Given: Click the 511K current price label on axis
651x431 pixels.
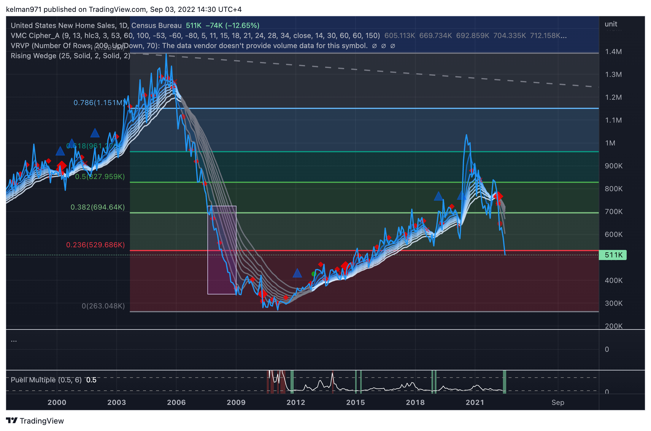Looking at the screenshot, I should [613, 255].
